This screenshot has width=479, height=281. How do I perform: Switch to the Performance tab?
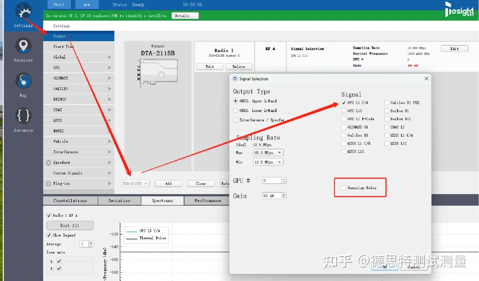[x=207, y=201]
